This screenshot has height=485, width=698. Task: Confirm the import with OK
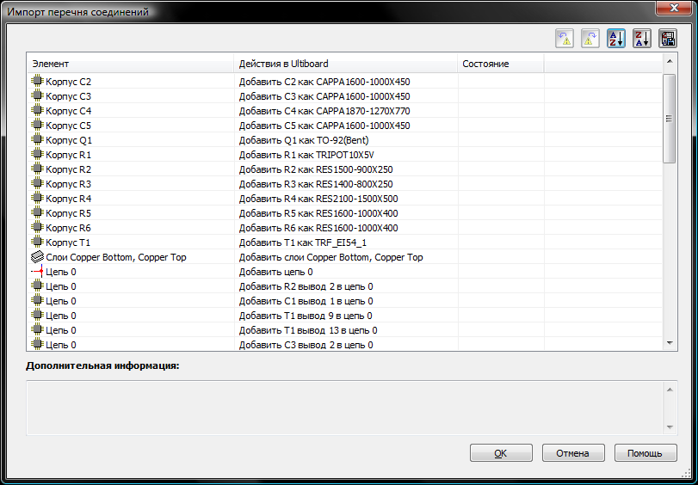pos(501,453)
